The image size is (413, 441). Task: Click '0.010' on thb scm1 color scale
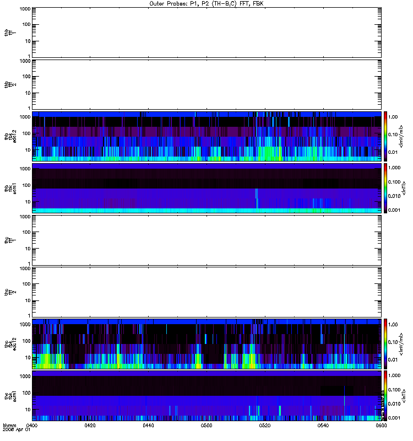coord(394,196)
